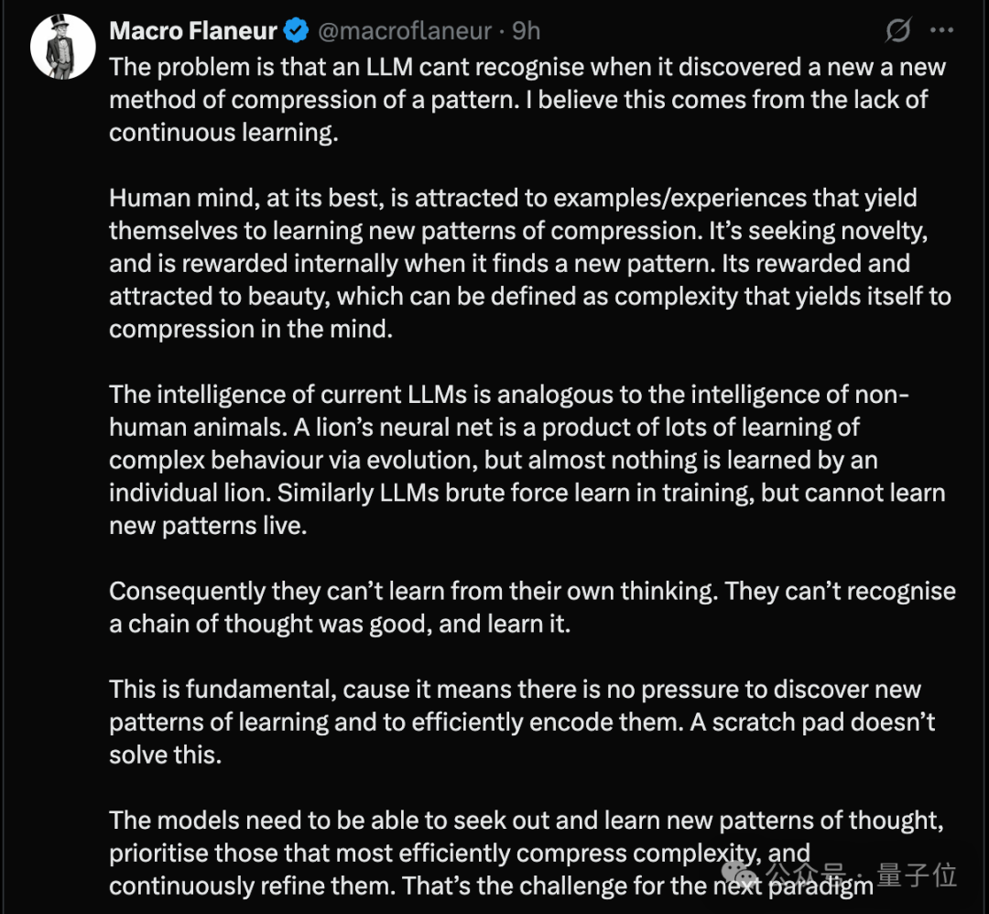This screenshot has width=989, height=914.
Task: Click the line "new patterns live."
Action: (x=208, y=526)
